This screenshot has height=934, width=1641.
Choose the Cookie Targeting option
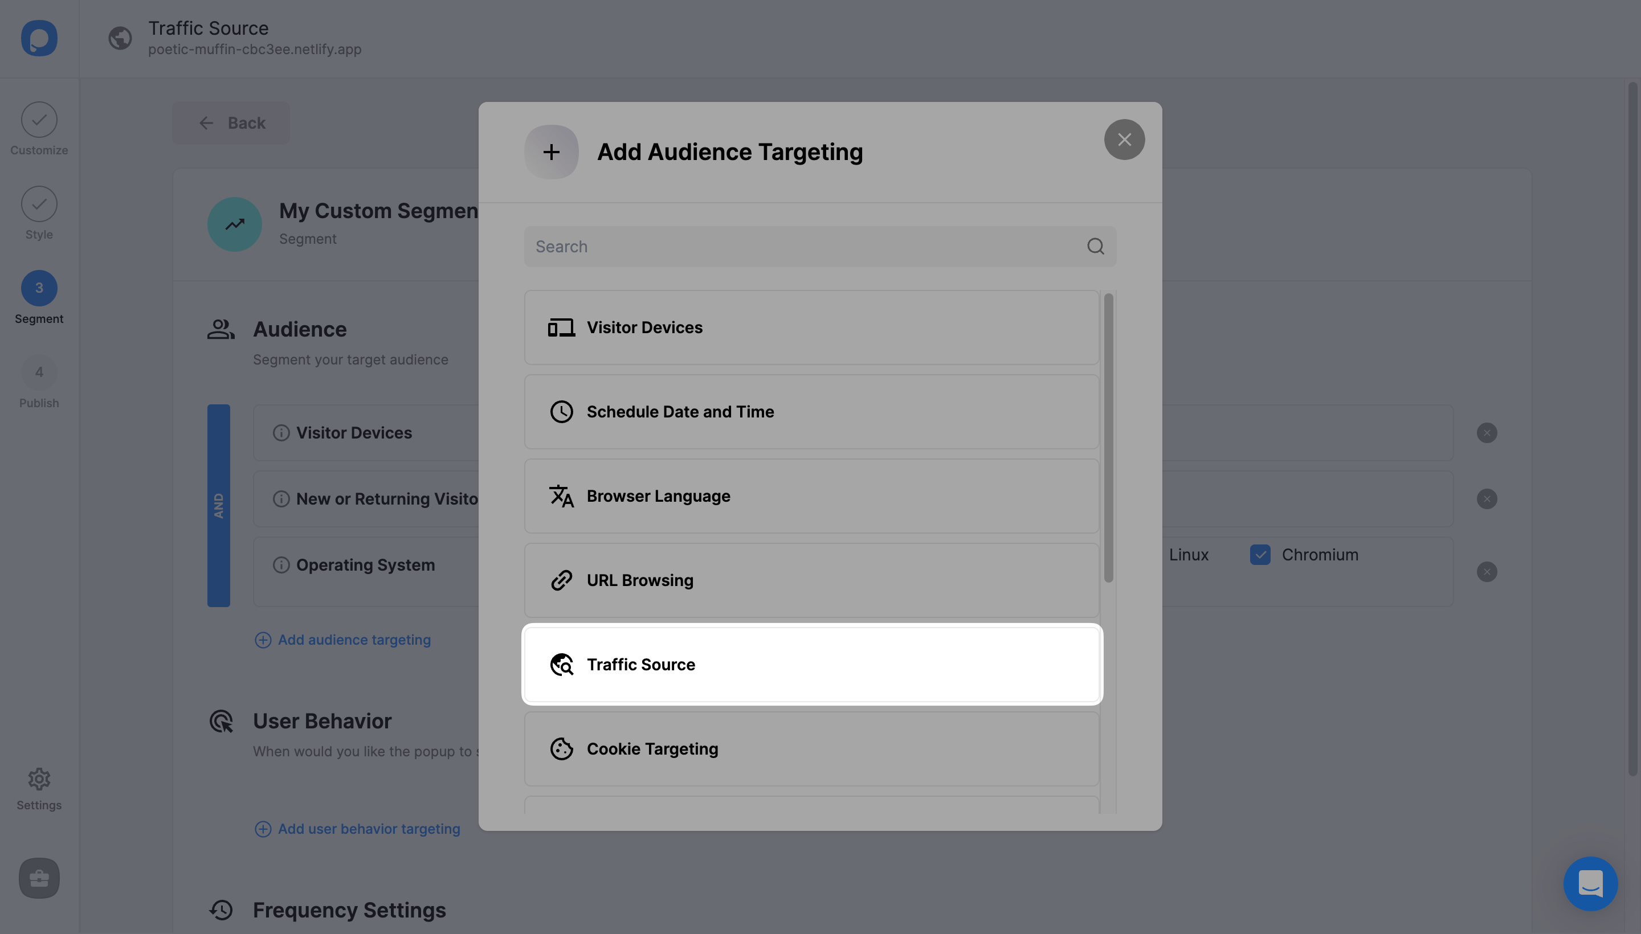tap(811, 748)
